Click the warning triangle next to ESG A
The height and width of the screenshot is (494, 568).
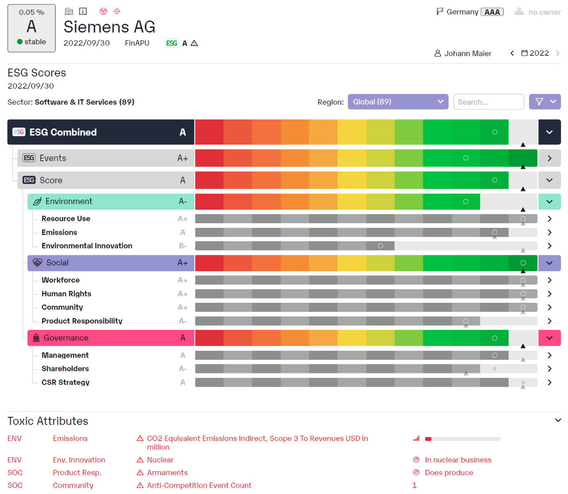click(195, 43)
